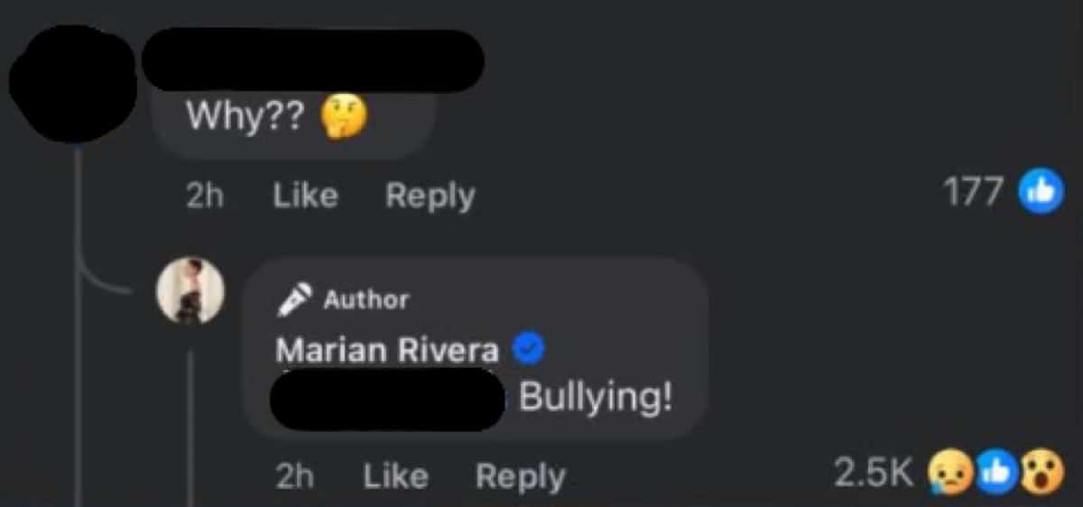The image size is (1083, 507).
Task: Click the redacted mention tag before Bullying!
Action: pos(388,398)
